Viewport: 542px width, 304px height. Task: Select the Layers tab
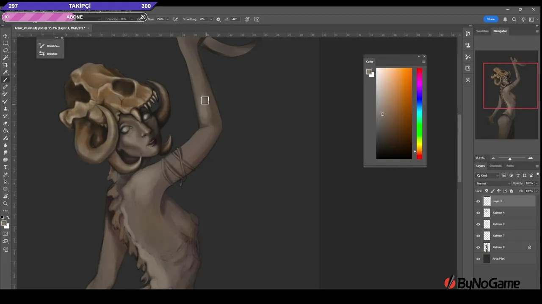point(480,166)
